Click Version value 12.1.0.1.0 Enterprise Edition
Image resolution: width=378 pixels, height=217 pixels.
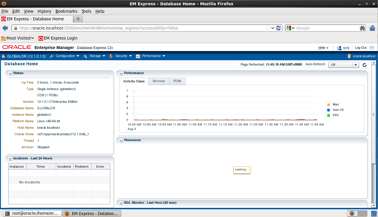coord(57,102)
